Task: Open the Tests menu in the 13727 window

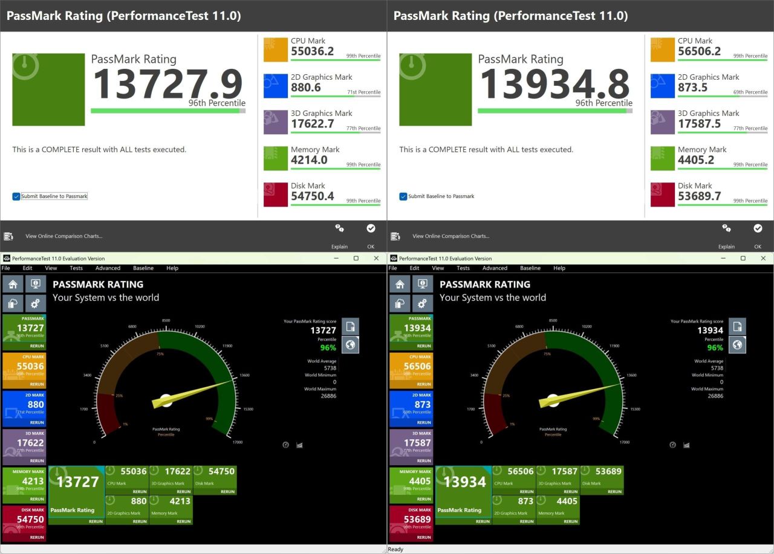Action: pos(76,268)
